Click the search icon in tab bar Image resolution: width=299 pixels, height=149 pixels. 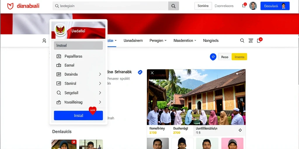point(242,40)
